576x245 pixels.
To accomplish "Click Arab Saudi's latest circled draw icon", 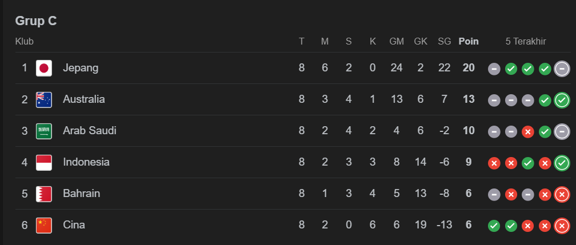I will (562, 131).
